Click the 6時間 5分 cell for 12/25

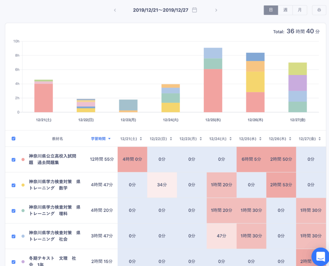[251, 159]
